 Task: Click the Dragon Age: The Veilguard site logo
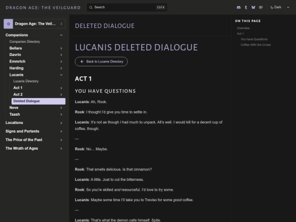coord(43,8)
